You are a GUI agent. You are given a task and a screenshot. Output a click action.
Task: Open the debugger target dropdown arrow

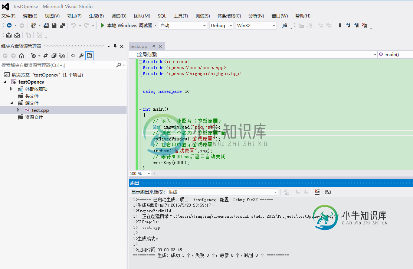coord(155,25)
